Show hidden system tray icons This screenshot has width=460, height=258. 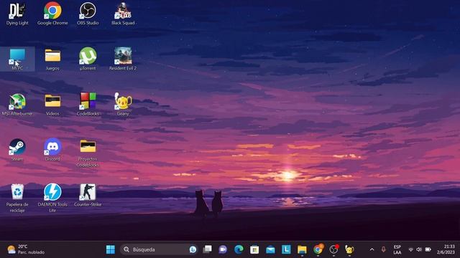coord(372,249)
